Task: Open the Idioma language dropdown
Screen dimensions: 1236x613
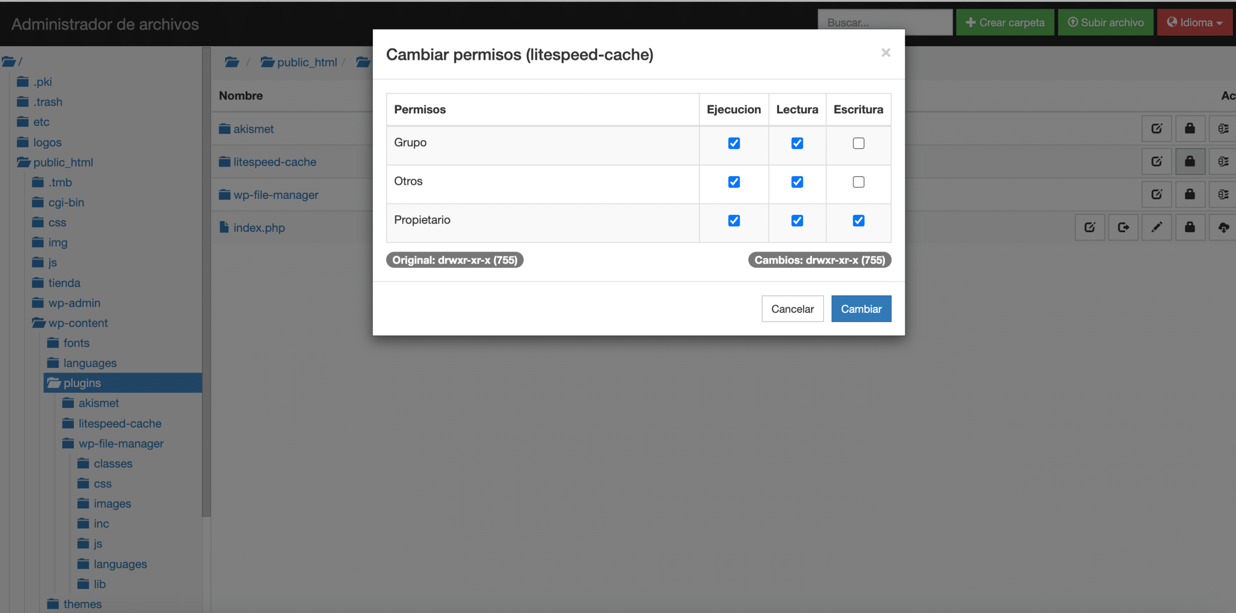Action: 1194,23
